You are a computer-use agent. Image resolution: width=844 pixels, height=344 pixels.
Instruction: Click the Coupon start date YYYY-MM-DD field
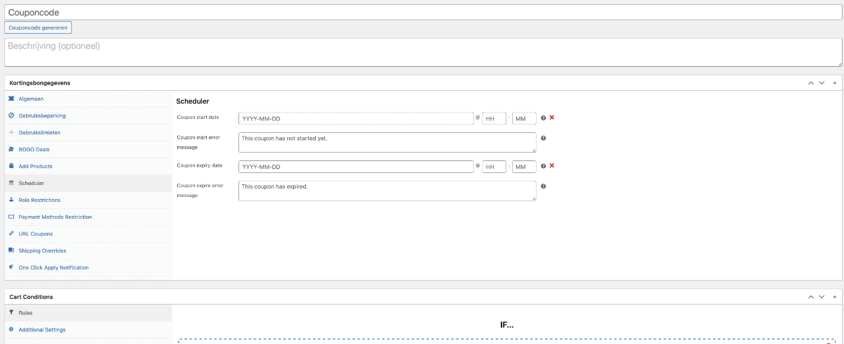point(356,118)
